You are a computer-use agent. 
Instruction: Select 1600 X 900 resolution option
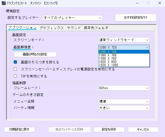tap(124, 62)
